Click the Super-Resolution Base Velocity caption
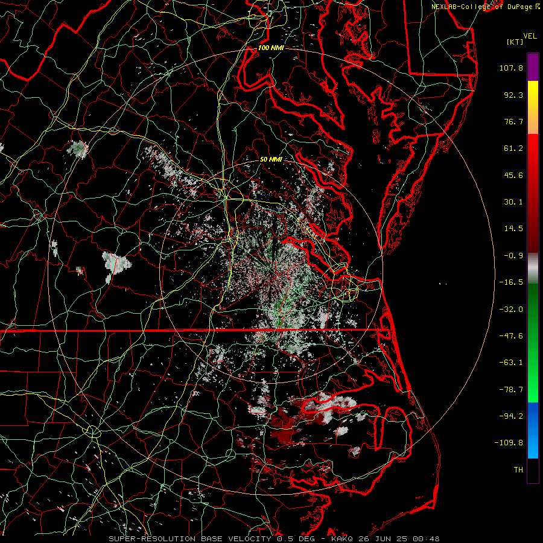 [275, 539]
